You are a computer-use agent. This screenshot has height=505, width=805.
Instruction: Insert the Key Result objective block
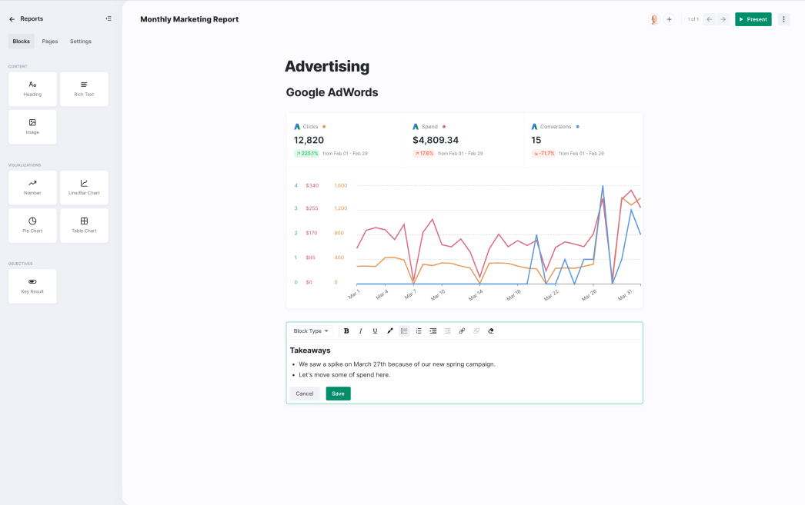[32, 286]
